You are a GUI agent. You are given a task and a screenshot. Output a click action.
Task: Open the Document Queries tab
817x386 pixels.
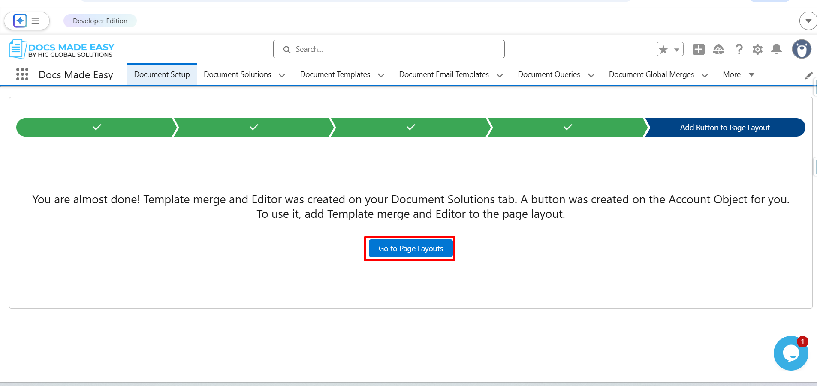[x=549, y=74]
